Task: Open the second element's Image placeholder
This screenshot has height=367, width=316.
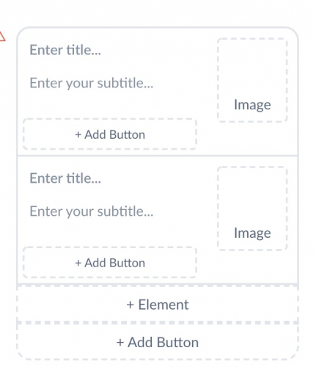Action: click(252, 208)
